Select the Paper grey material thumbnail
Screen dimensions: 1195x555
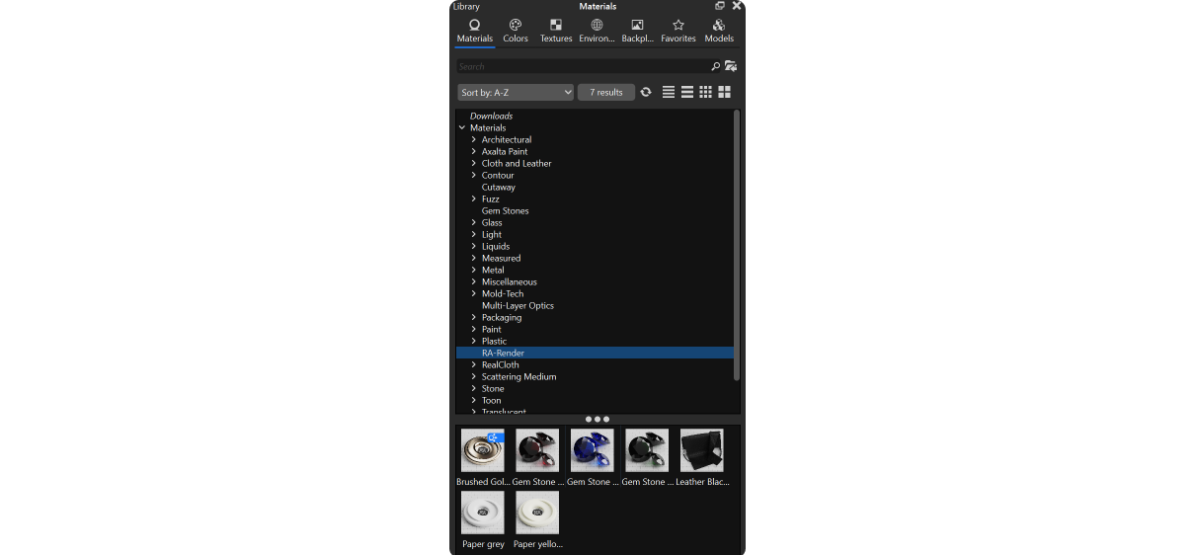pyautogui.click(x=483, y=519)
